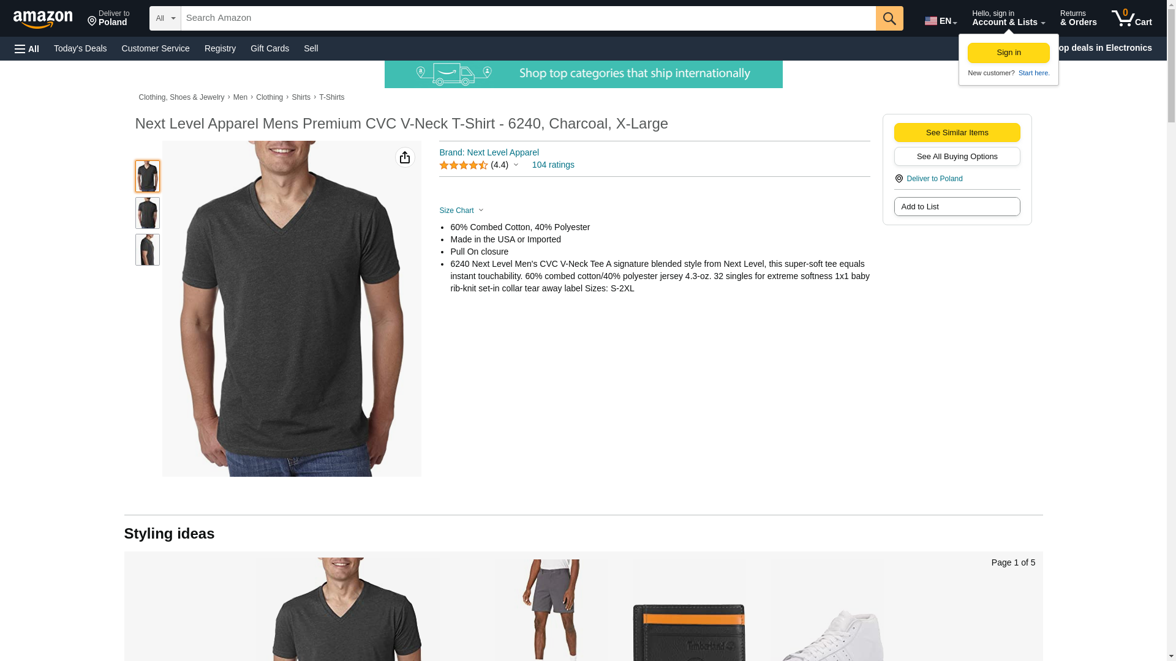Expand the Size Chart dropdown

coord(461,211)
